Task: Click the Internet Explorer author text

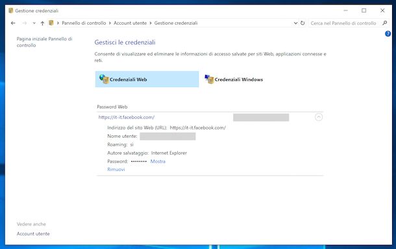Action: click(x=169, y=153)
